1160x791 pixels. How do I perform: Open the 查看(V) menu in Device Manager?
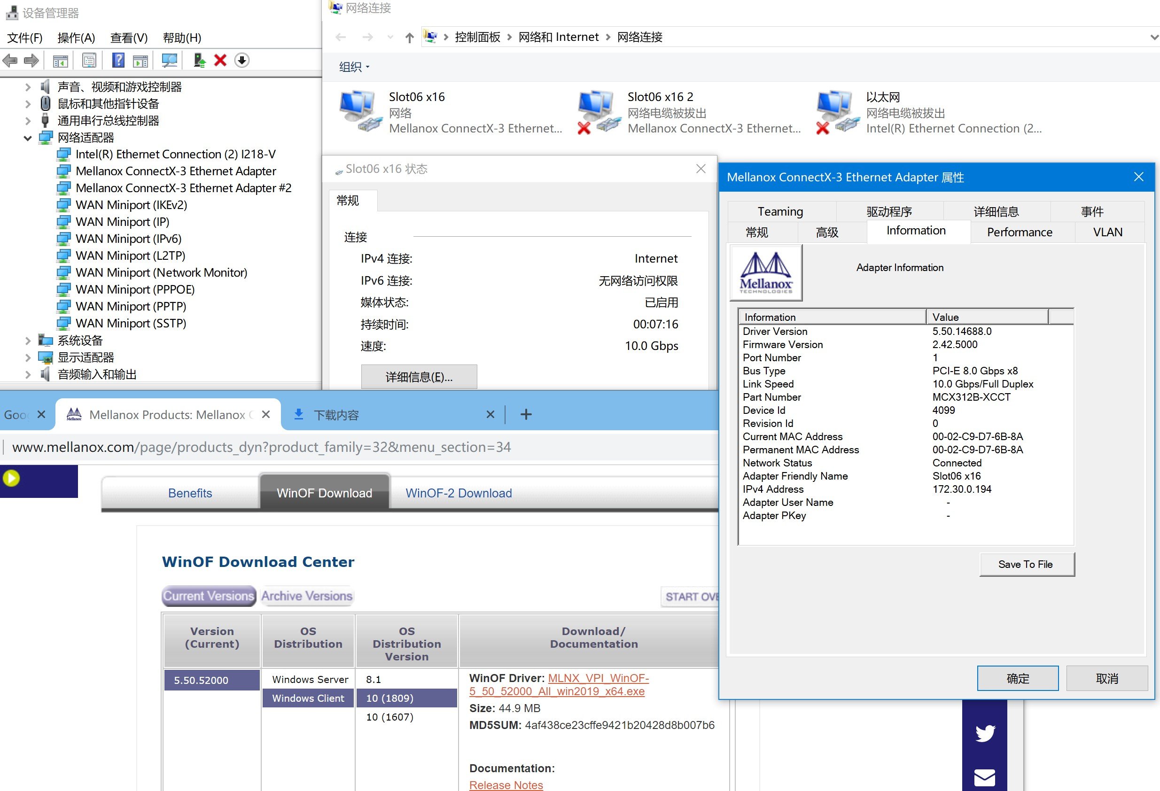[129, 38]
